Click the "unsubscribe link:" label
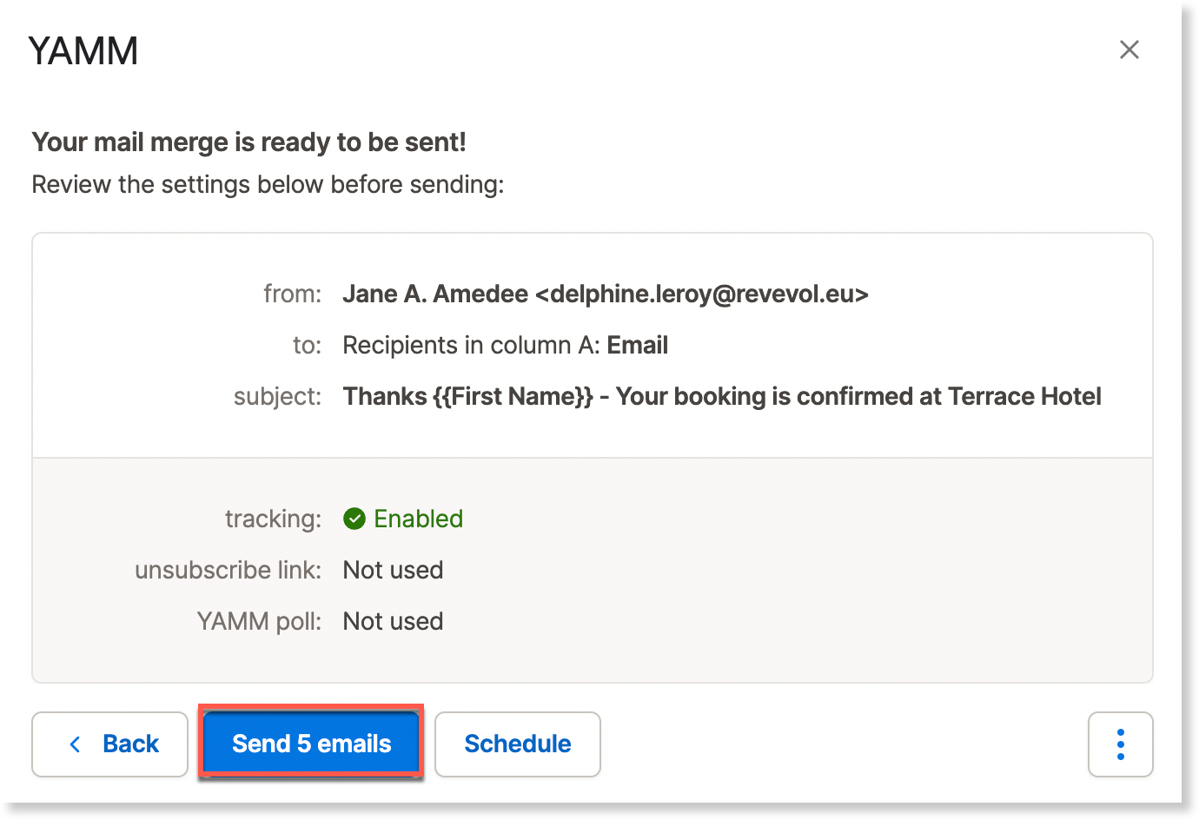1199x820 pixels. (228, 570)
